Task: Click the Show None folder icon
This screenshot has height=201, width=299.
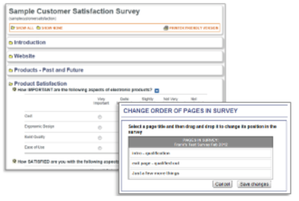Action: [38, 28]
